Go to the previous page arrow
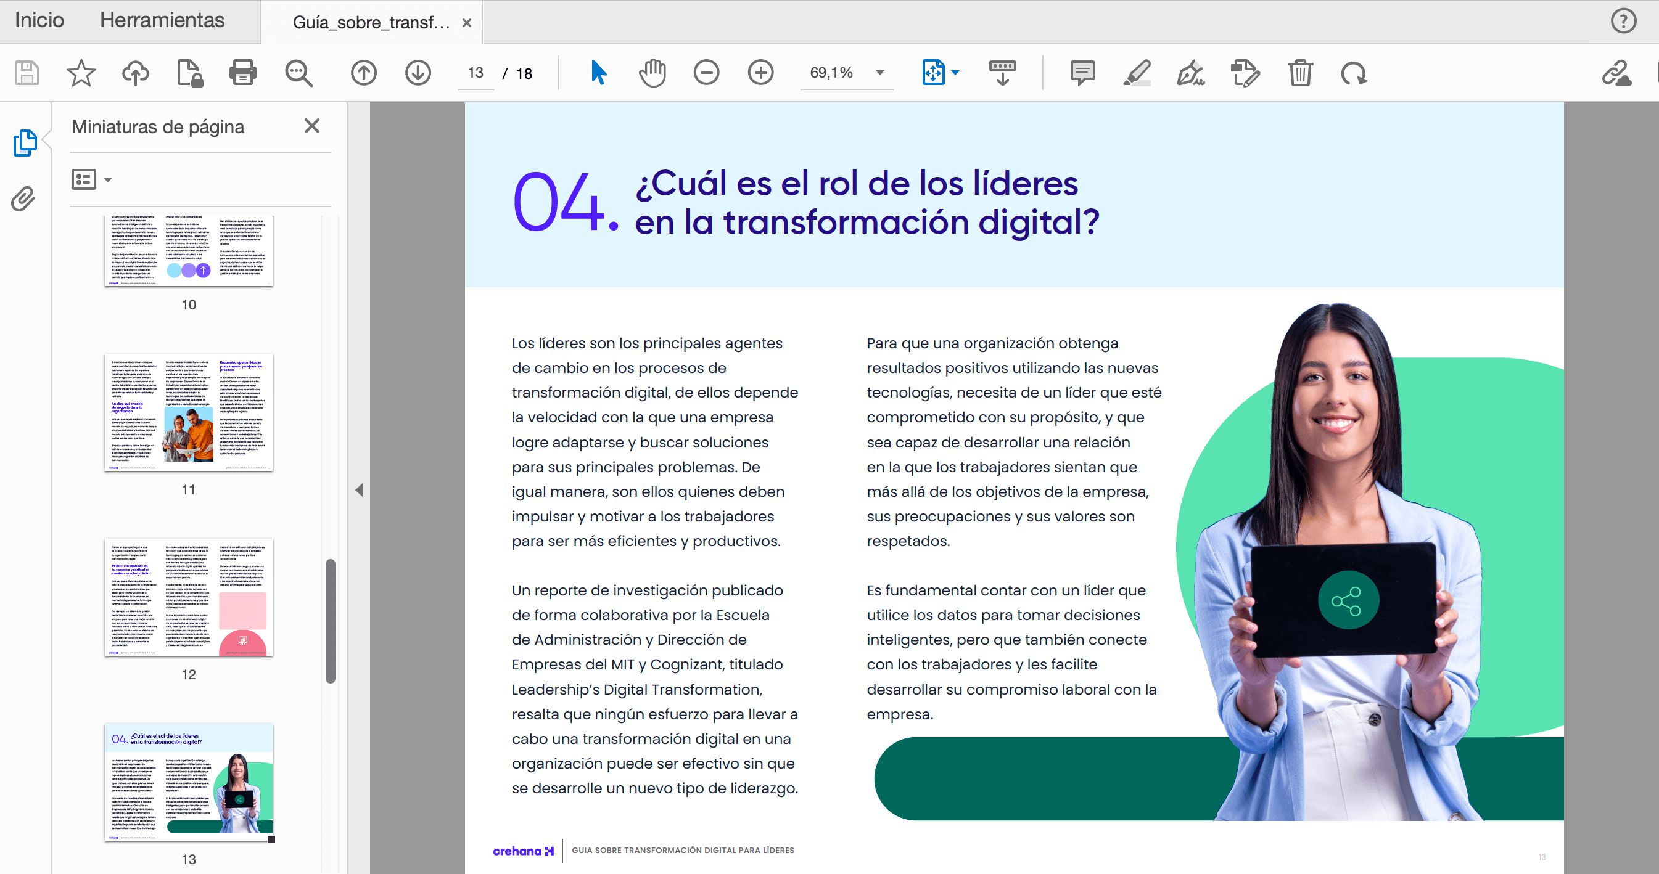Image resolution: width=1659 pixels, height=874 pixels. [363, 73]
